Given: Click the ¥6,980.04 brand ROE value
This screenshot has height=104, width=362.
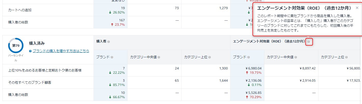Looking at the screenshot, I should click(252, 68).
